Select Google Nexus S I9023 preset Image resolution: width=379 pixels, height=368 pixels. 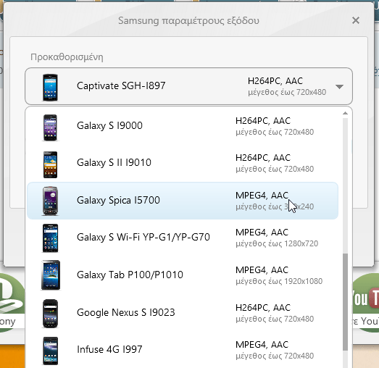pos(183,313)
